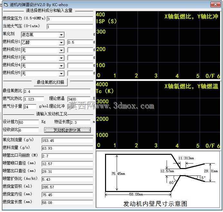Open the 氧化剂 dropdown showing 液态氧
Viewport: 223px width, 212px height.
62,35
